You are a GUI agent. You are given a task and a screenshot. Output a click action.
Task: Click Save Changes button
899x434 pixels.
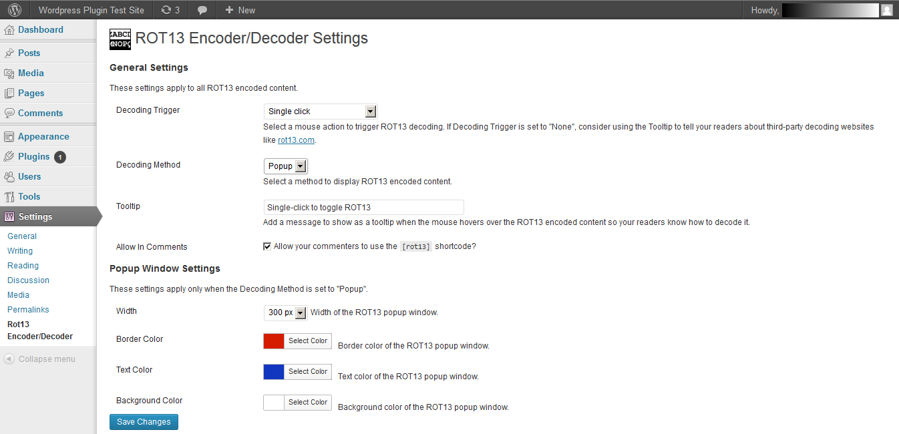point(144,422)
